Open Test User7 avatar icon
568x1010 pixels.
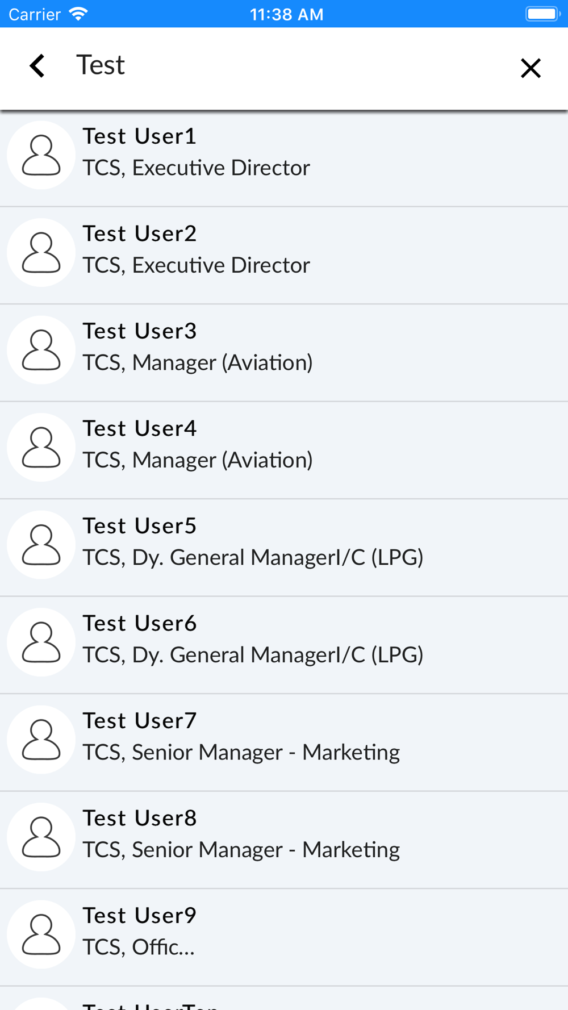pos(41,739)
